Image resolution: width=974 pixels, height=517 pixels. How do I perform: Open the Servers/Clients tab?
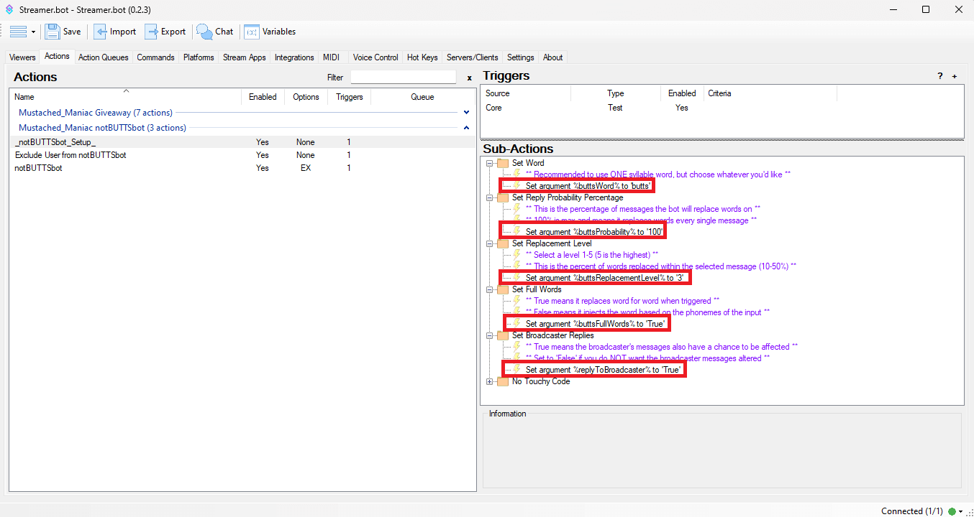pos(472,57)
